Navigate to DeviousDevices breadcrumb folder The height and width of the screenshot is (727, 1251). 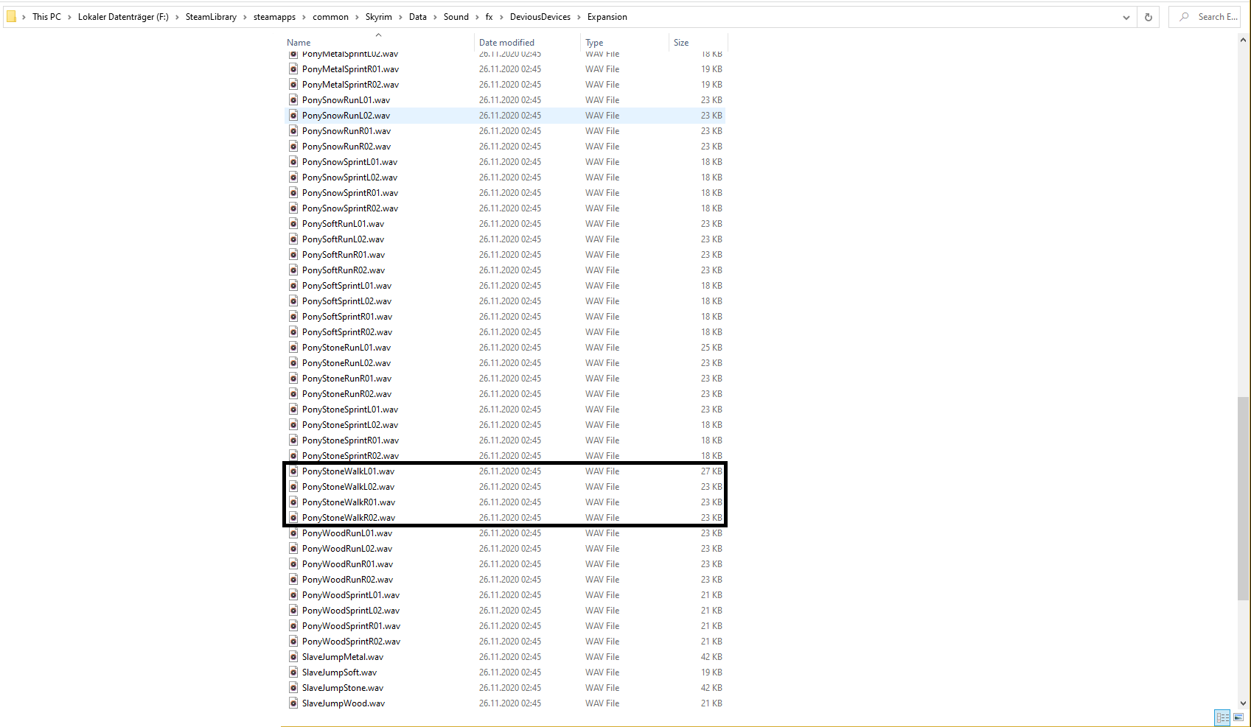tap(540, 17)
